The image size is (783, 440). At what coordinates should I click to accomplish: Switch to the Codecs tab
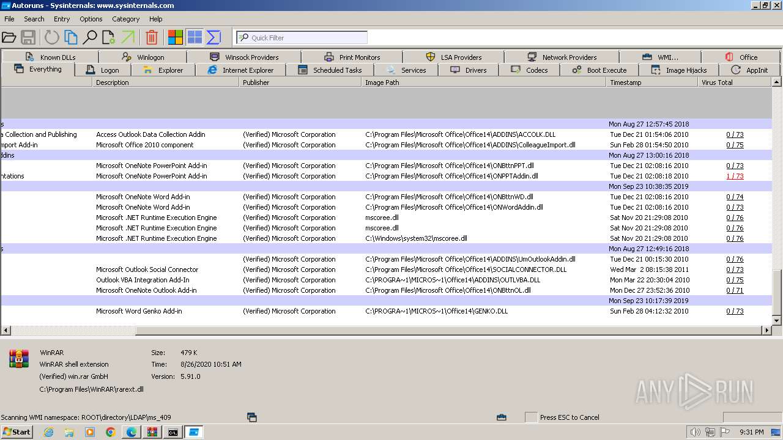coord(530,70)
